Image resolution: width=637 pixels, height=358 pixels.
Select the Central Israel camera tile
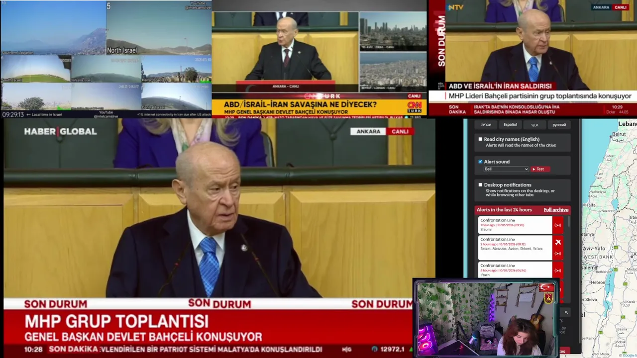176,96
